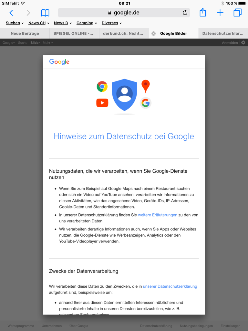Image resolution: width=248 pixels, height=331 pixels.
Task: Open Nutzungsbedingungen footer link
Action: pos(196,326)
